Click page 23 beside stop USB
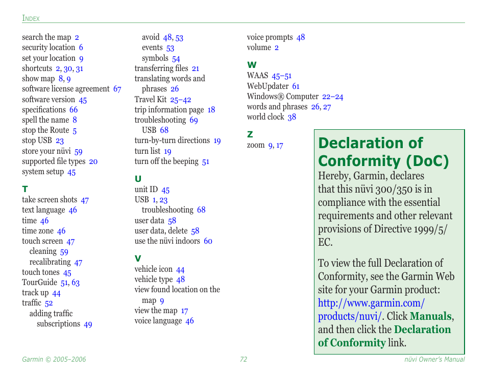Screen dimensions: 487x377 60,141
